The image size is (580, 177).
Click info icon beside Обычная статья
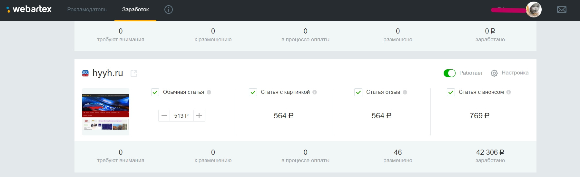(209, 92)
